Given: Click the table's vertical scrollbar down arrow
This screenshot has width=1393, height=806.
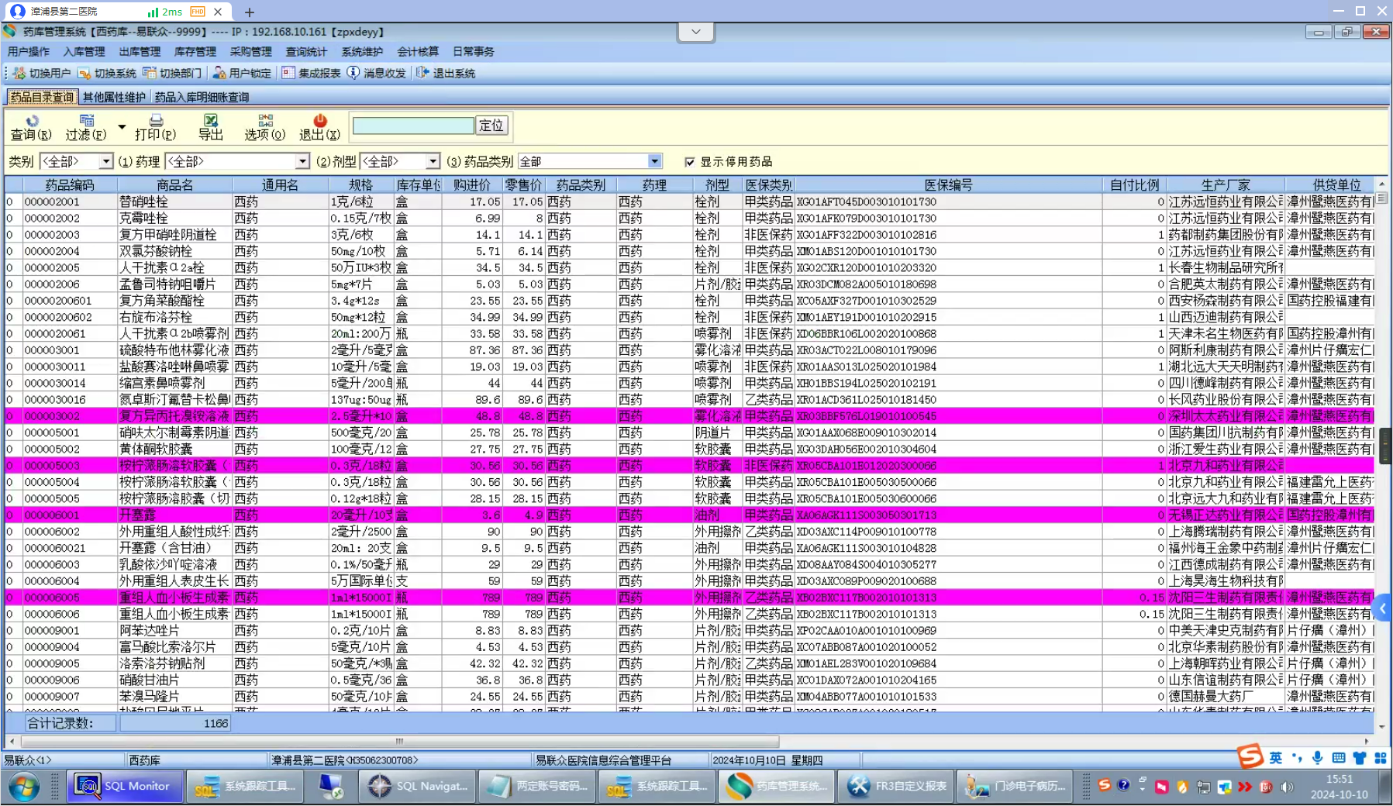Looking at the screenshot, I should (x=1381, y=727).
